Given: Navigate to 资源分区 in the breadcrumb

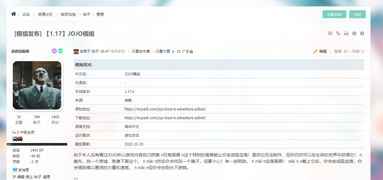Looking at the screenshot, I should click(45, 14).
